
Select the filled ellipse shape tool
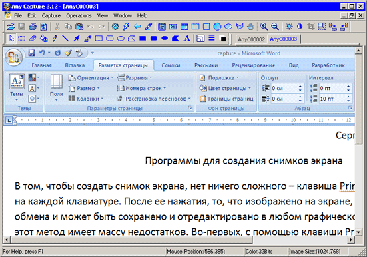[165, 38]
